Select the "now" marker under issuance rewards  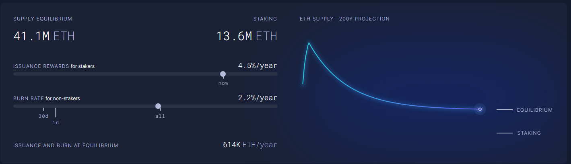223,83
